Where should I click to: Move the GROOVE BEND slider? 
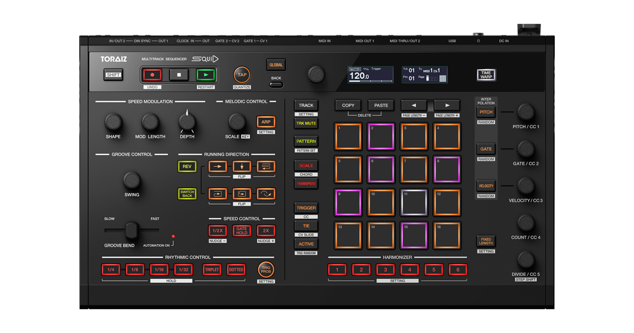click(x=131, y=229)
